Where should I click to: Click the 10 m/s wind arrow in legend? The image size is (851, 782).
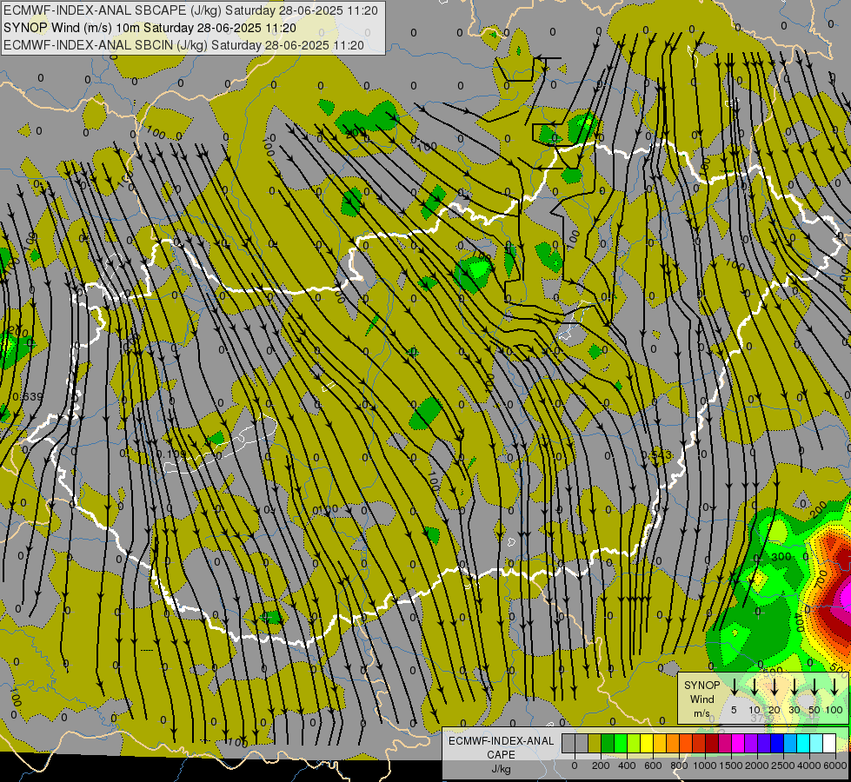[x=755, y=686]
